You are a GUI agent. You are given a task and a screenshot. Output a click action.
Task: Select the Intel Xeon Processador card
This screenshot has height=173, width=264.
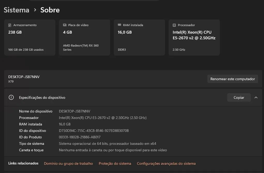pyautogui.click(x=194, y=37)
